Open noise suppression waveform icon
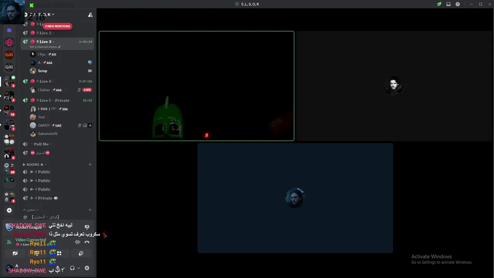 [x=78, y=242]
